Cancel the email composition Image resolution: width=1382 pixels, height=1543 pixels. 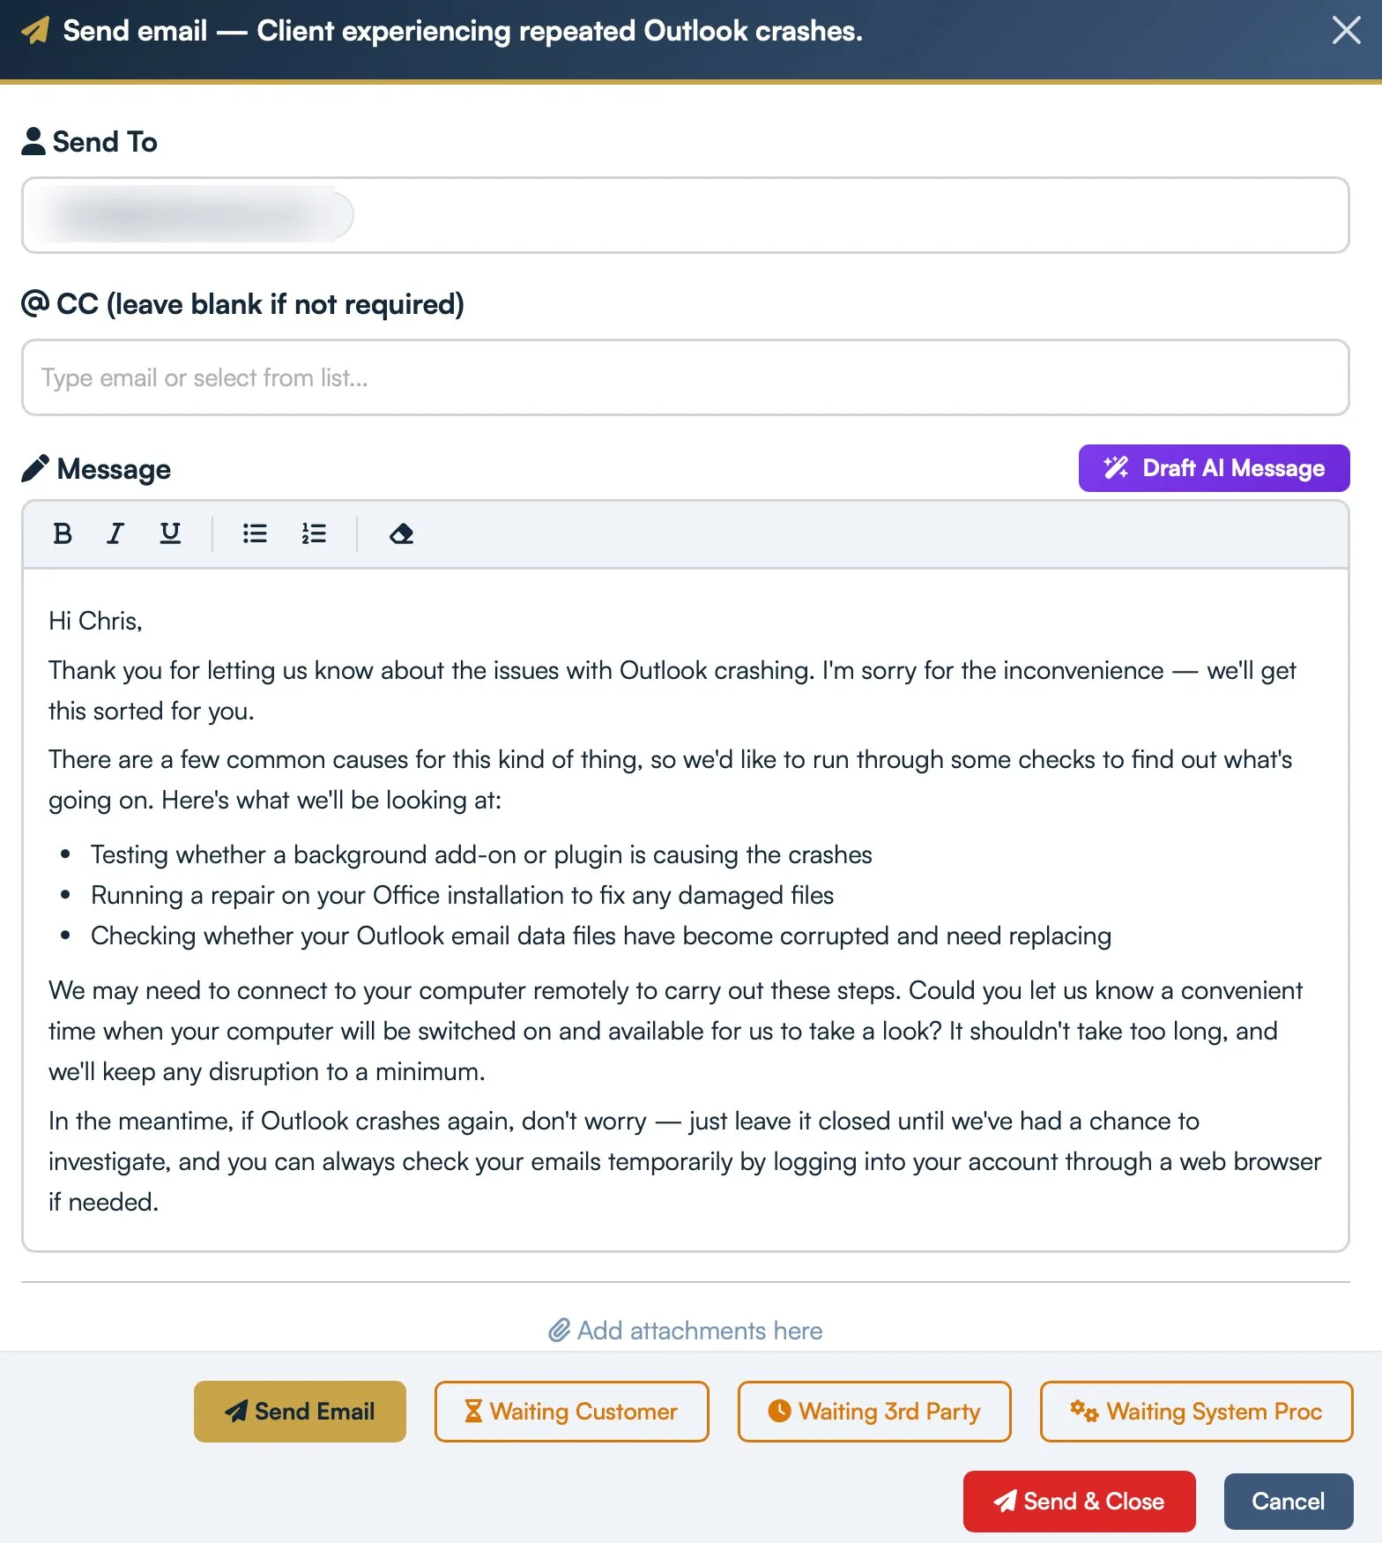1288,1501
